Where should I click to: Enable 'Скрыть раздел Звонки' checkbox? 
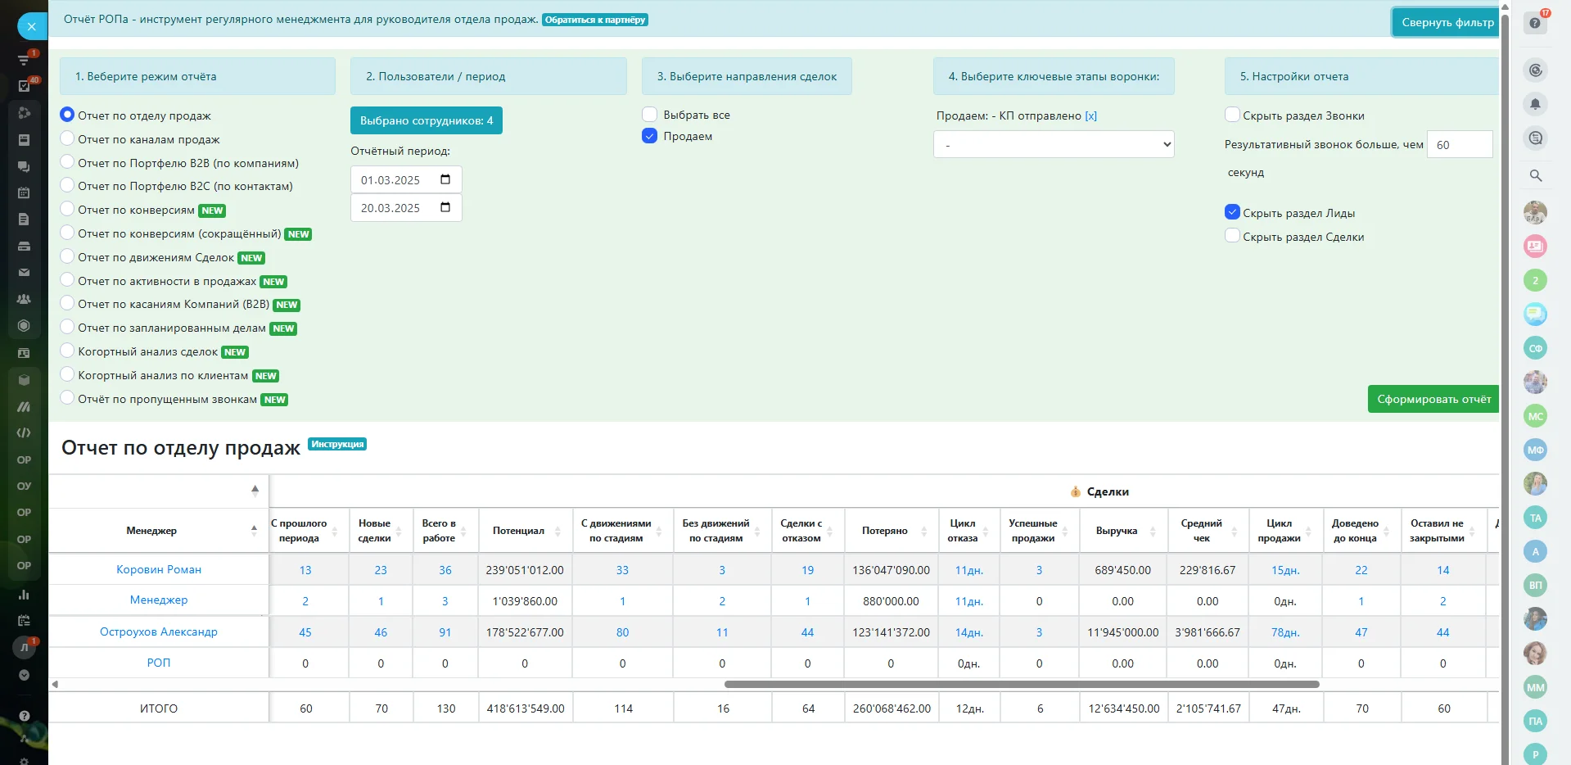pos(1232,115)
